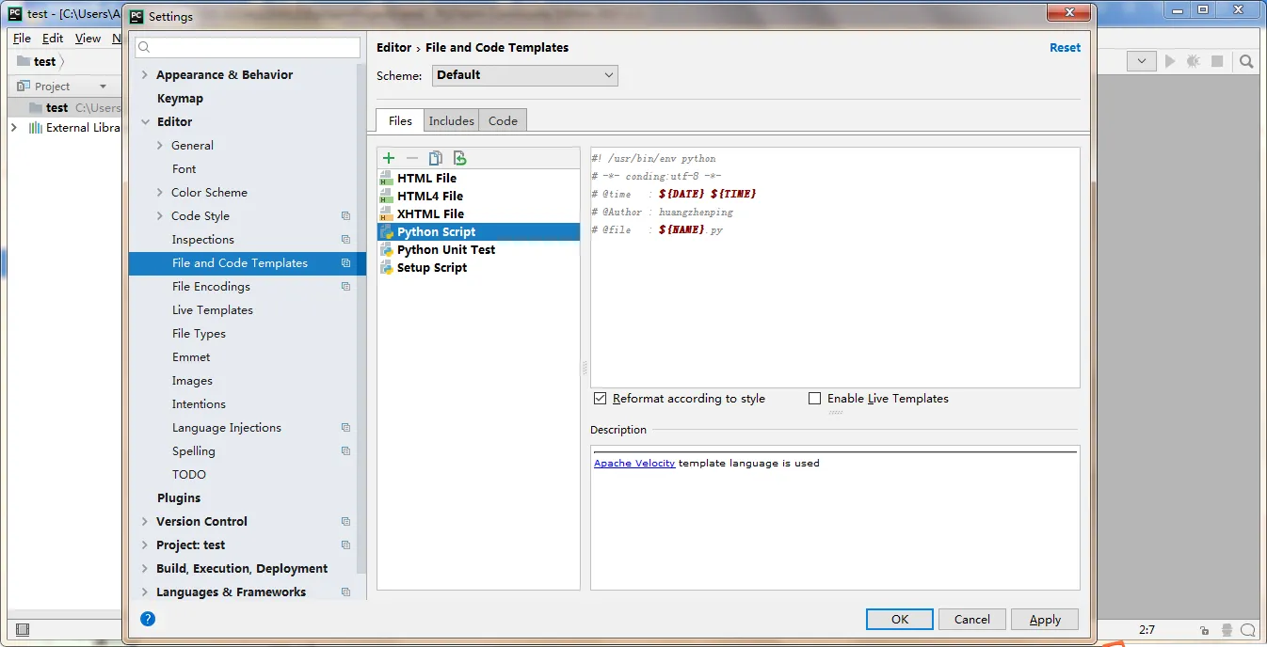
Task: Open the View menu
Action: click(x=88, y=39)
